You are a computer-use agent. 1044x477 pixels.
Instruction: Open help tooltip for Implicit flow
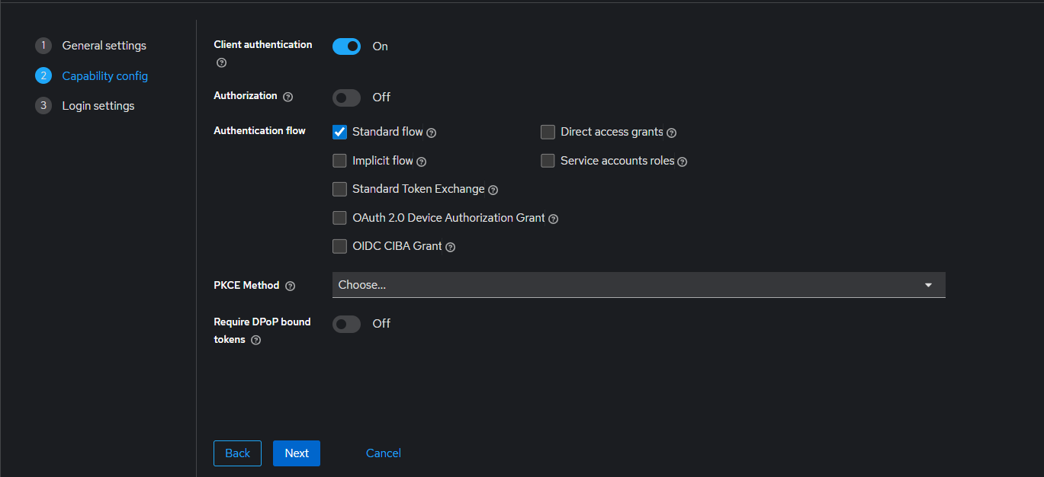pyautogui.click(x=422, y=162)
